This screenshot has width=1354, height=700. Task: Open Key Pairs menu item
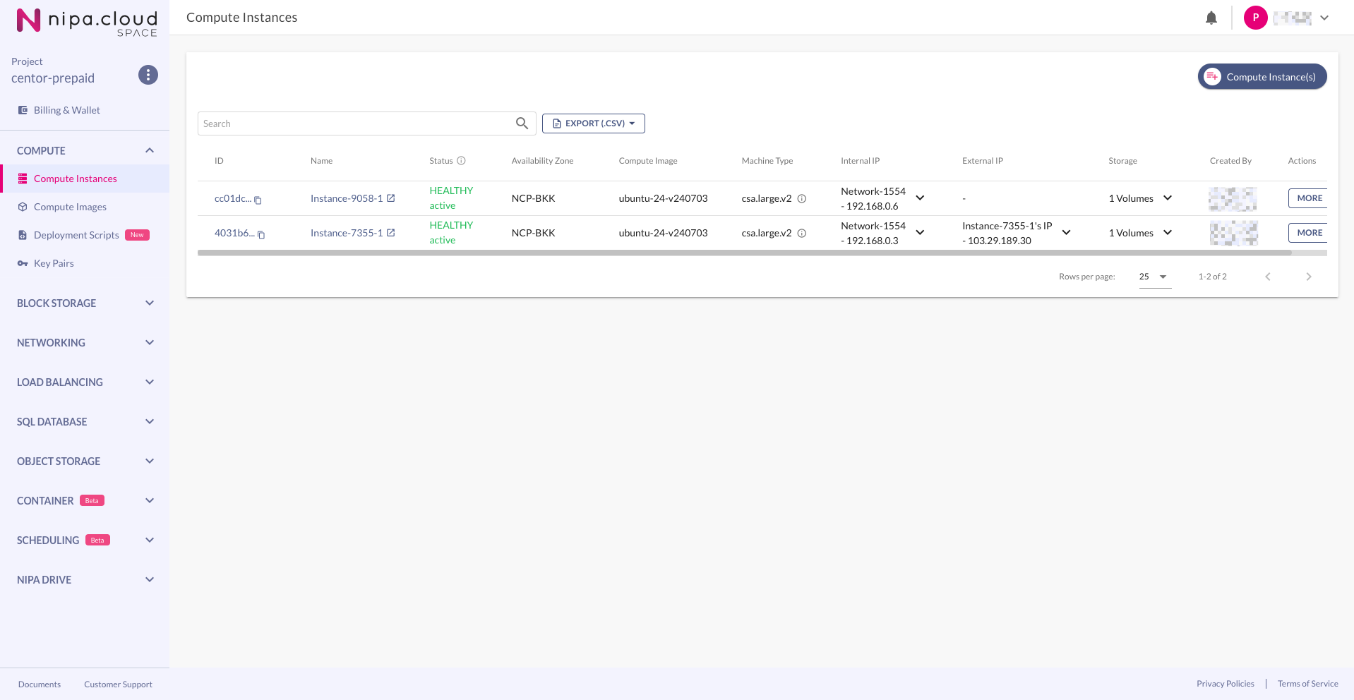pyautogui.click(x=54, y=263)
